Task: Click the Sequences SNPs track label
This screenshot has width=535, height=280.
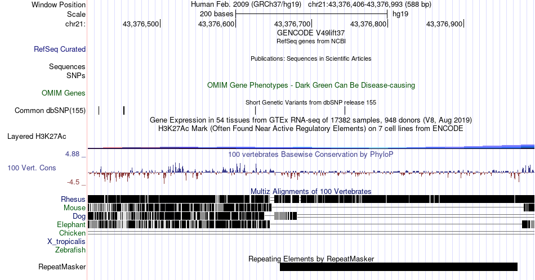Action: tap(67, 71)
